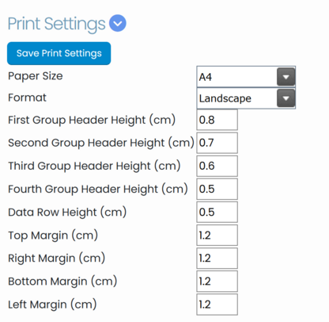
Task: Click the Data Row Height (cm) label
Action: point(67,213)
